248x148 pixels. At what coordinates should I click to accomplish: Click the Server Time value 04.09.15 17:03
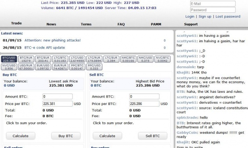click(x=142, y=8)
